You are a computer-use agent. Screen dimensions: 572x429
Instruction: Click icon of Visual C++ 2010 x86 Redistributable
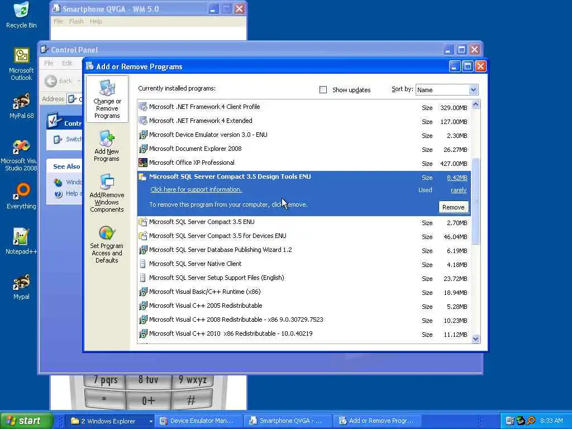pos(143,334)
